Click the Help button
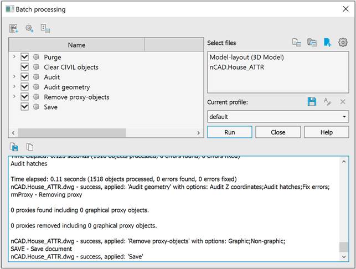The width and height of the screenshot is (356, 269). pos(327,132)
